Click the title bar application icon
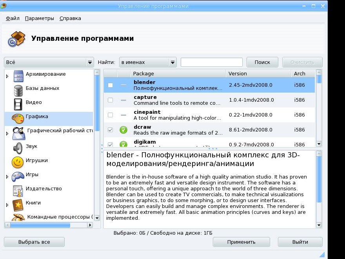Screen dimensions: 345x259 coord(3,6)
